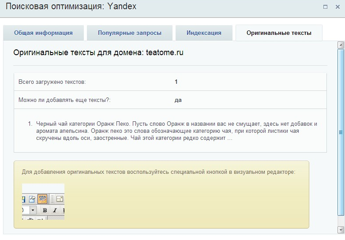
Task: Click 'Можно ли добавлять еще тексты?:' label
Action: tap(64, 100)
